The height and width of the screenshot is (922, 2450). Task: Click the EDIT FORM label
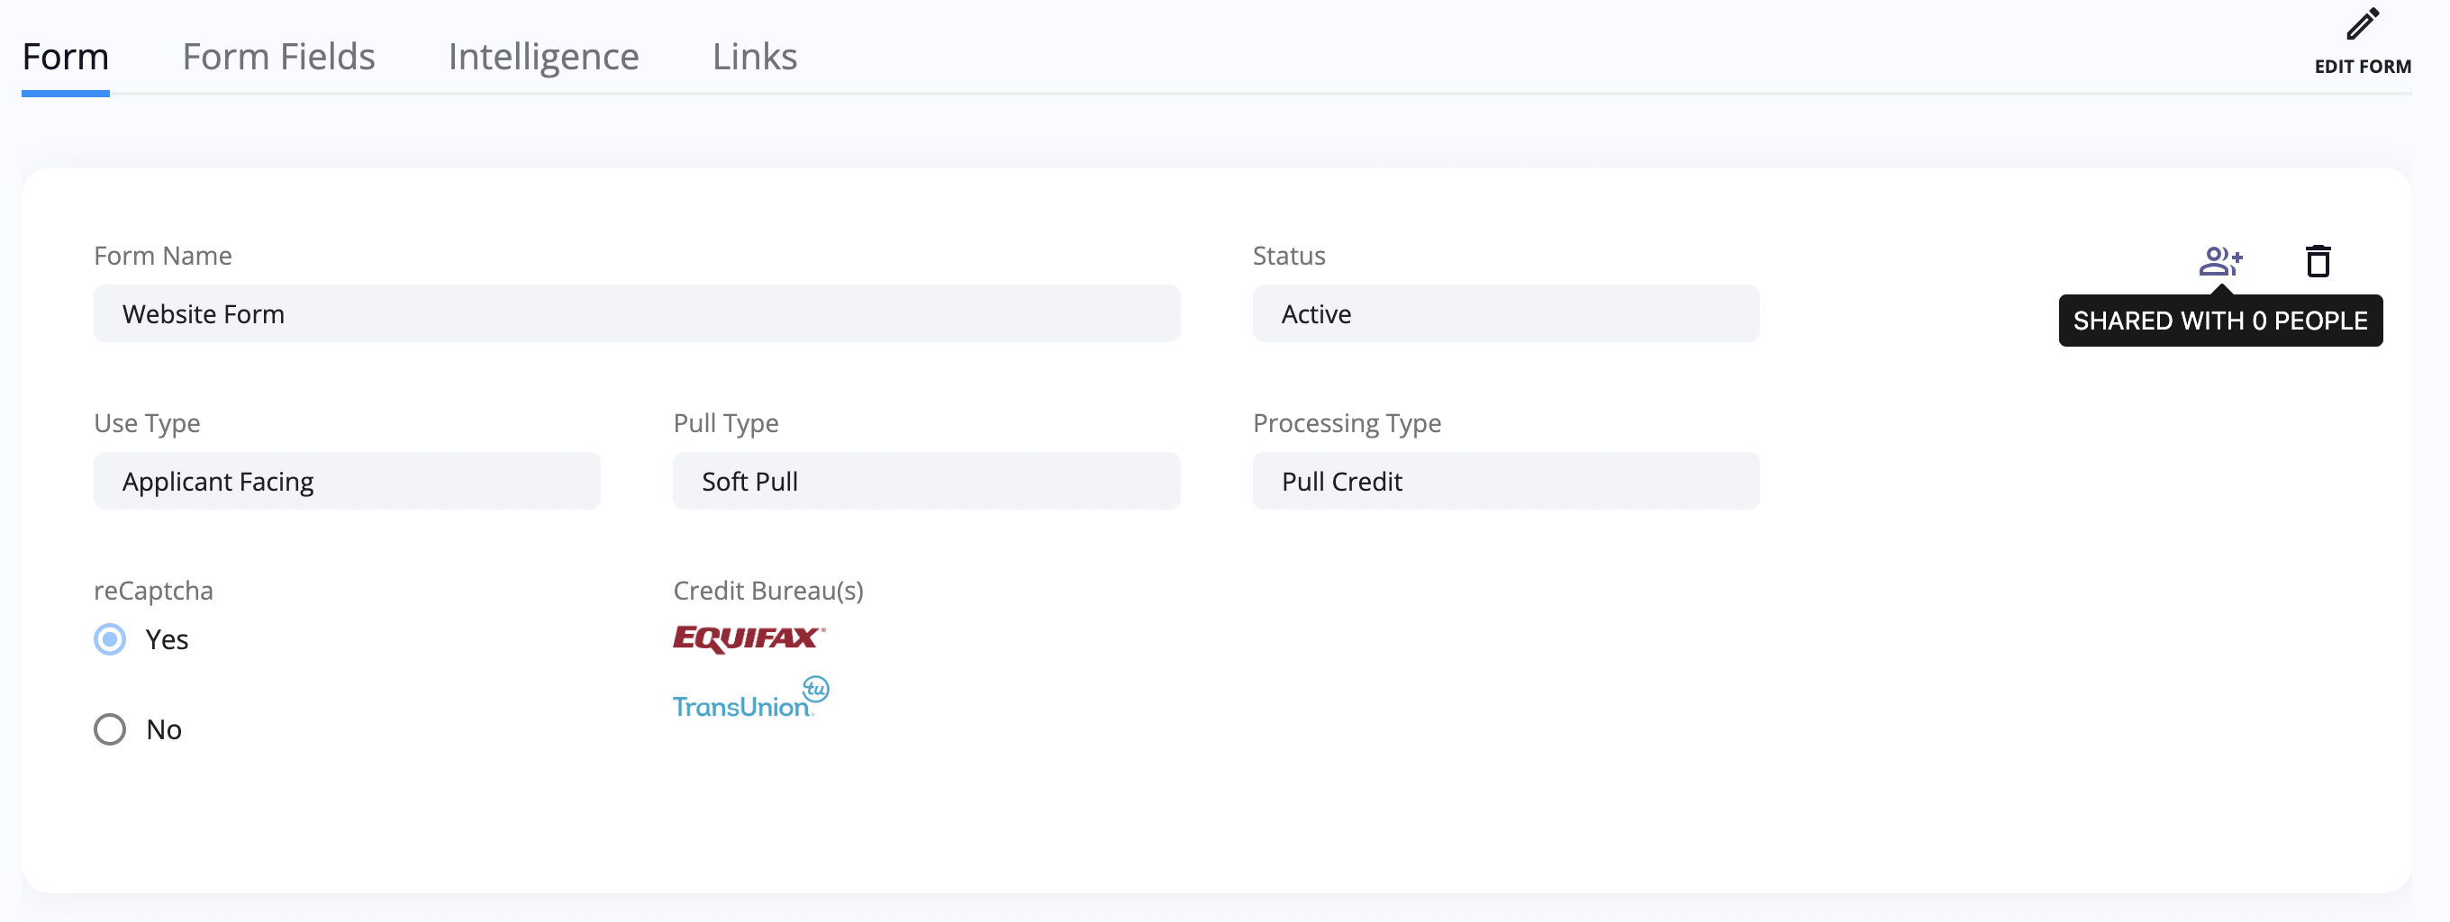2363,67
